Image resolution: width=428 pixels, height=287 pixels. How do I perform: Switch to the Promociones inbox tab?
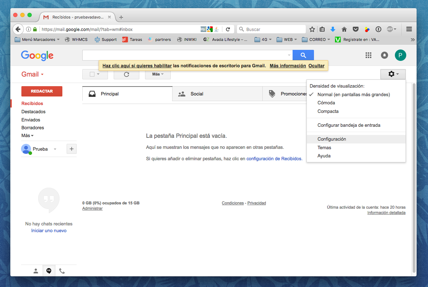(x=284, y=94)
